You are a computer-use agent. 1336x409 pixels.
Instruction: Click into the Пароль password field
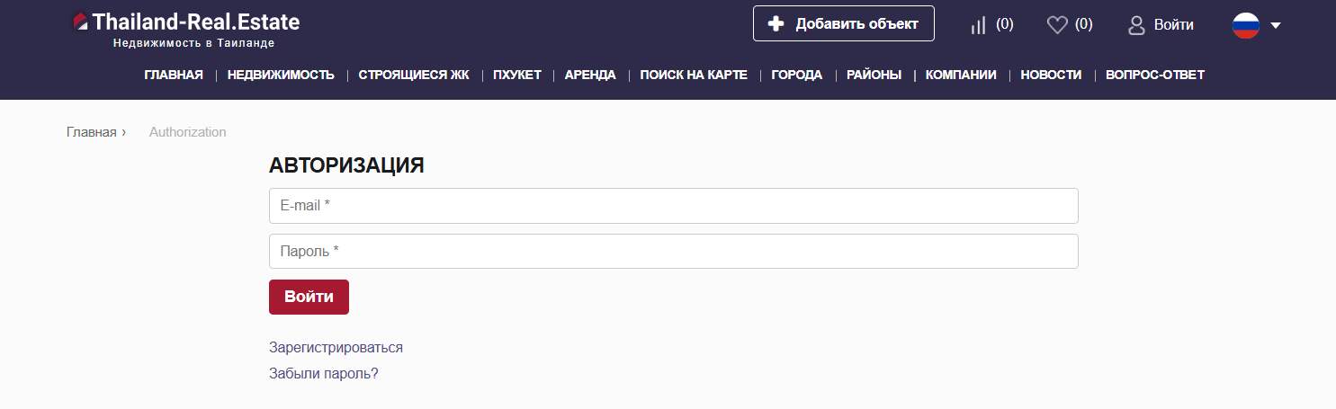pyautogui.click(x=673, y=252)
